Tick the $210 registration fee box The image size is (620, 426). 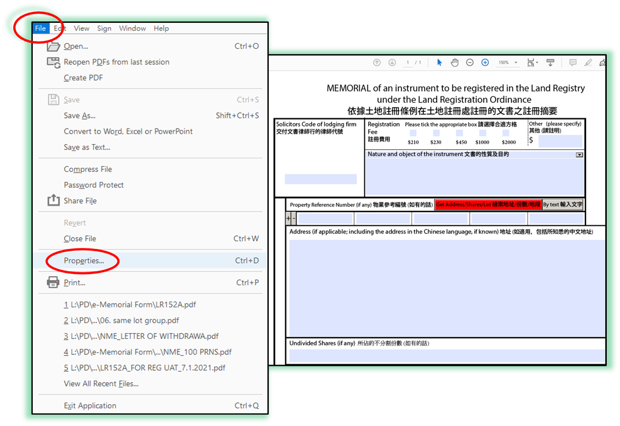413,133
